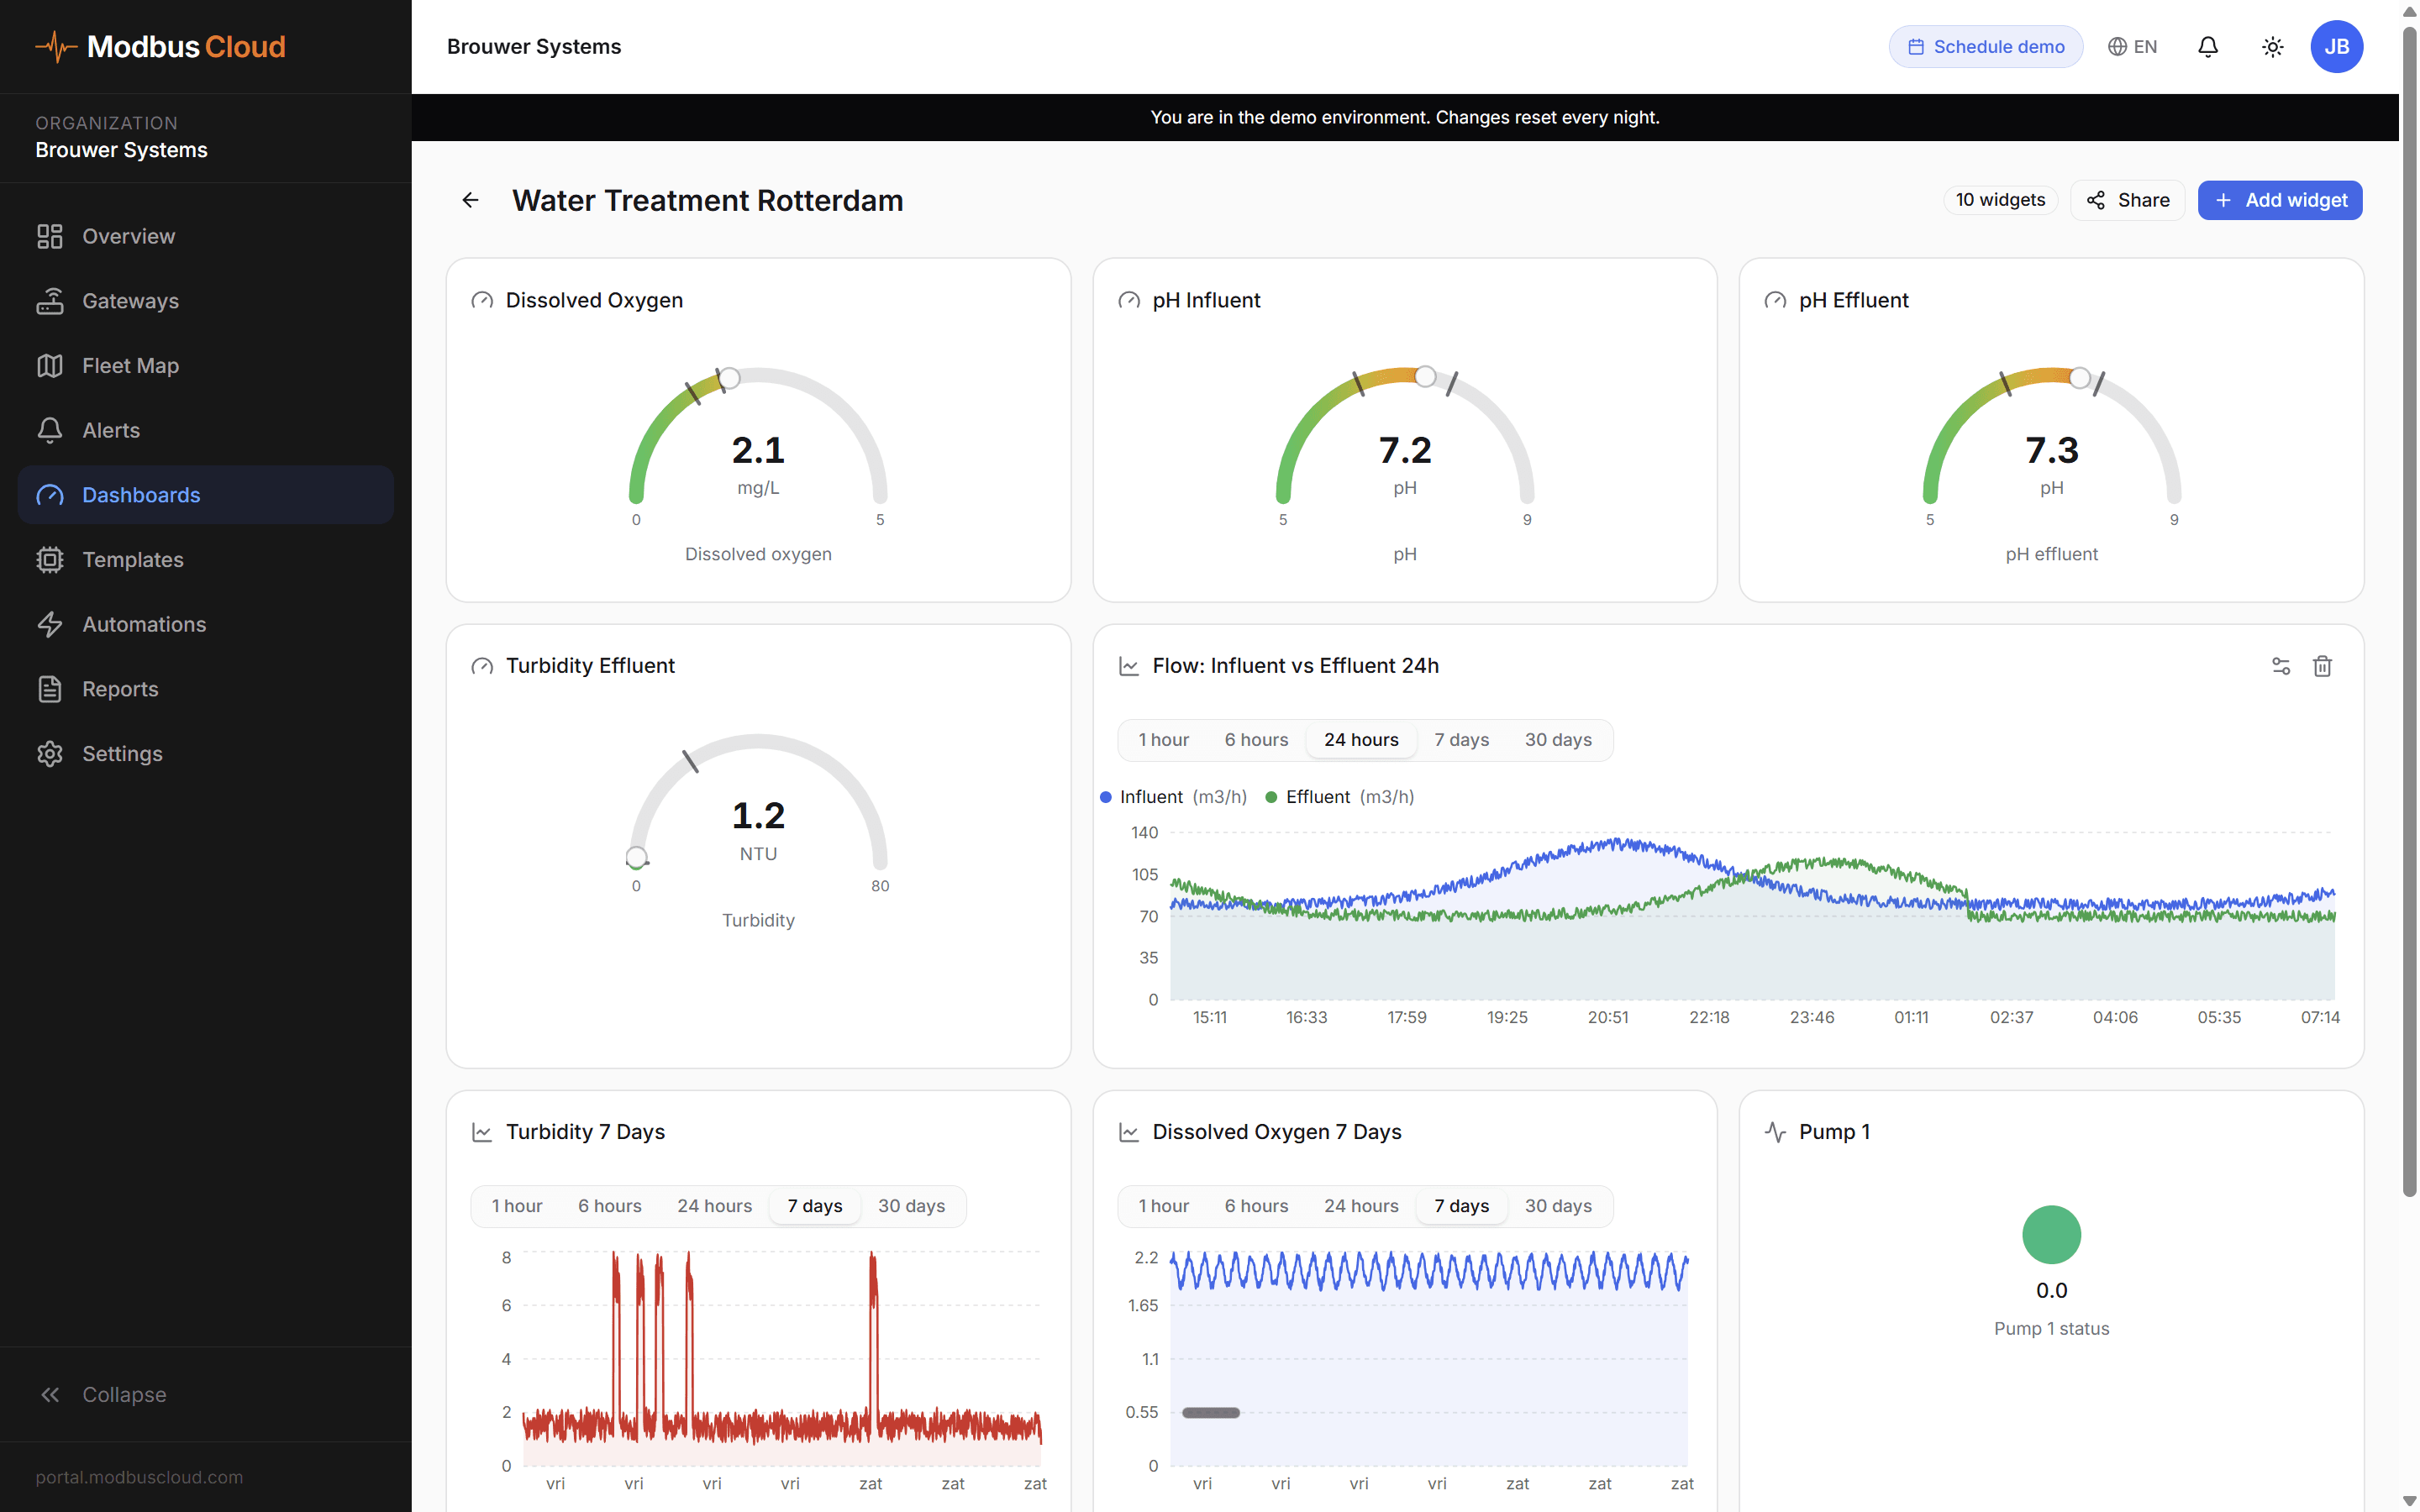Image resolution: width=2420 pixels, height=1512 pixels.
Task: Open the notifications bell
Action: click(x=2208, y=46)
